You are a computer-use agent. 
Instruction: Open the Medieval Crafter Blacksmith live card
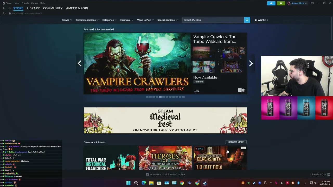coord(220,158)
